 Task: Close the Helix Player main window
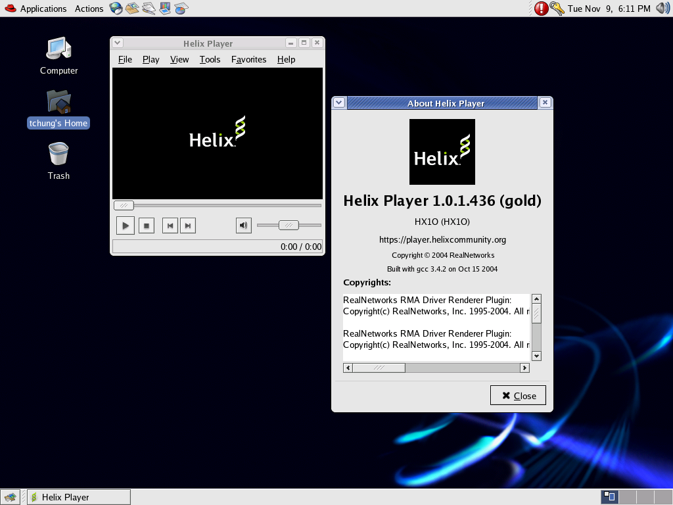click(317, 43)
